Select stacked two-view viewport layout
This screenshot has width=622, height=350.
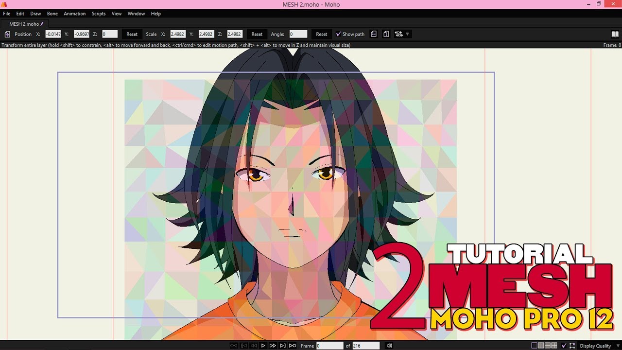click(548, 346)
